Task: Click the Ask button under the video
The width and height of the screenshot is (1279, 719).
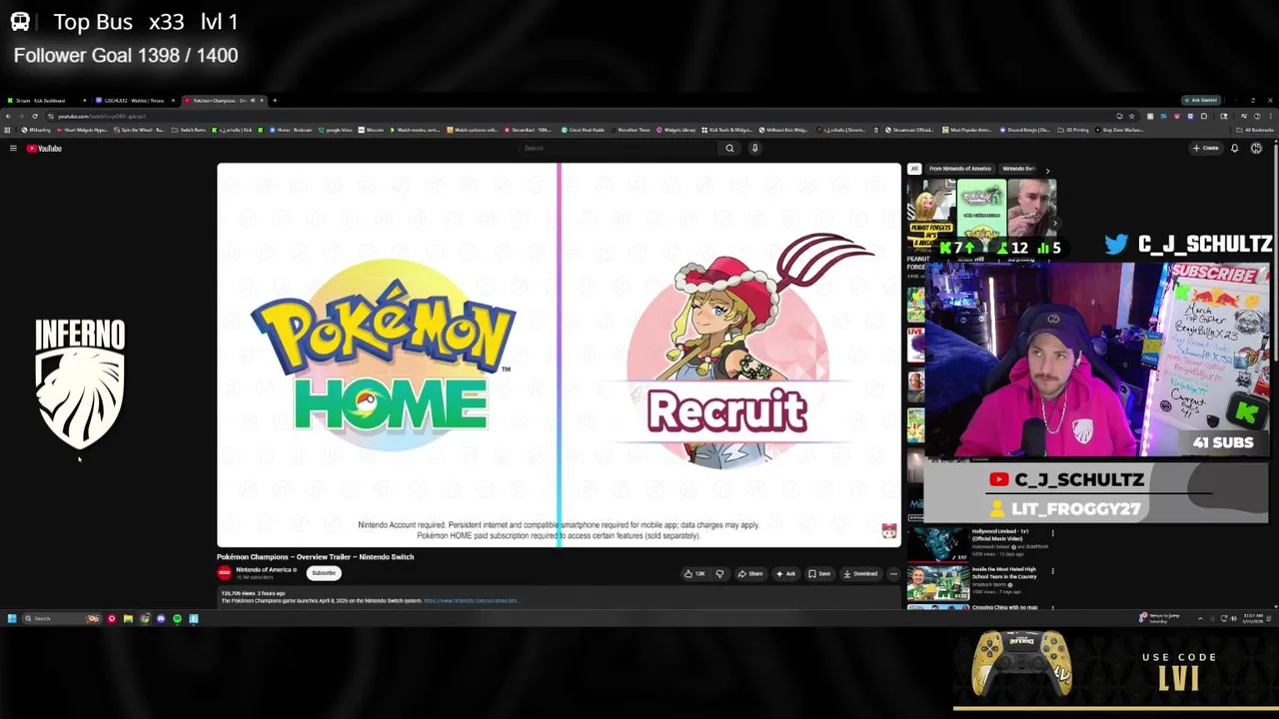Action: (x=785, y=574)
